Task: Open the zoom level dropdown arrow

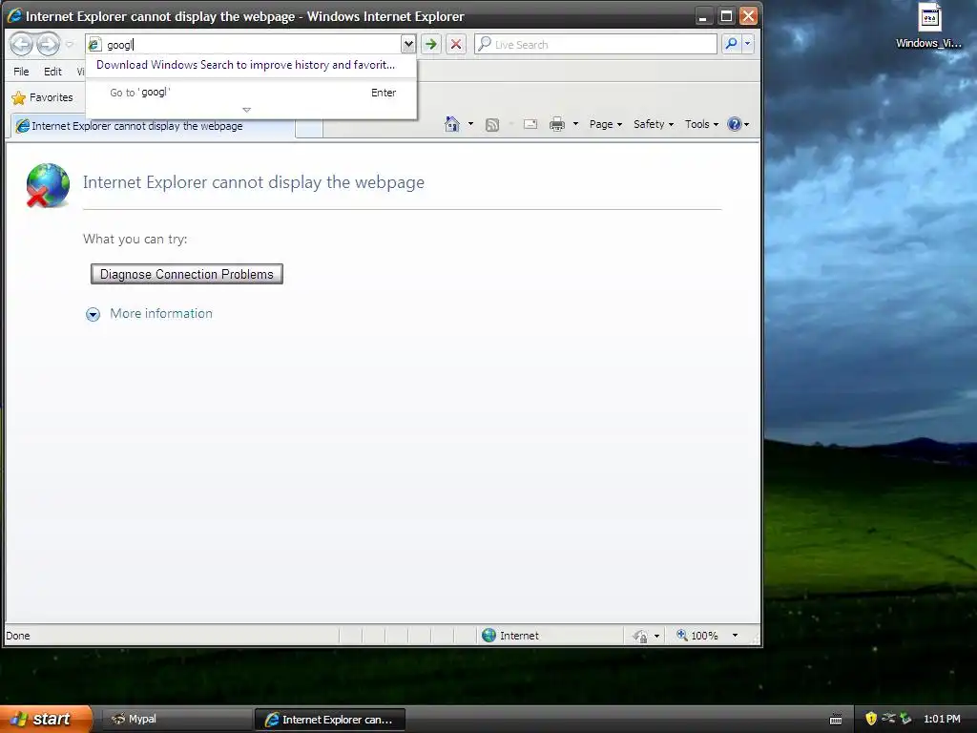Action: pos(736,635)
